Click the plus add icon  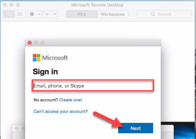pos(47,14)
